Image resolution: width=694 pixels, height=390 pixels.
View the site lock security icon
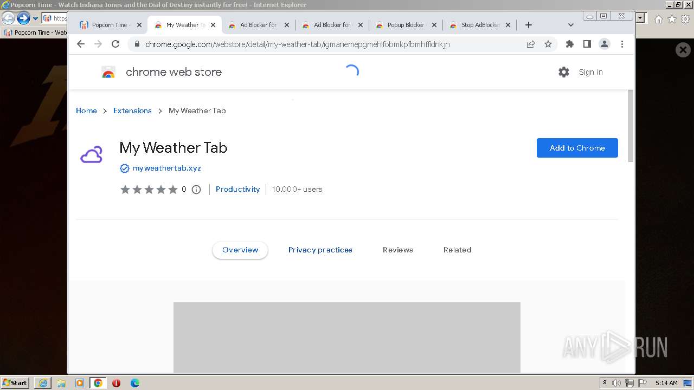(x=137, y=44)
